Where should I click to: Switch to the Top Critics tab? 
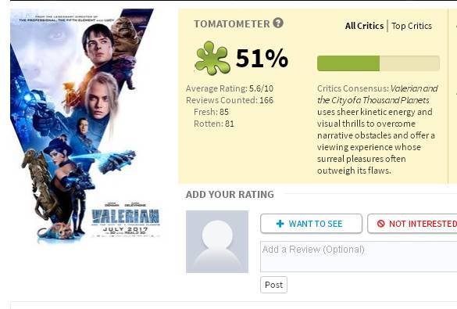pos(412,26)
